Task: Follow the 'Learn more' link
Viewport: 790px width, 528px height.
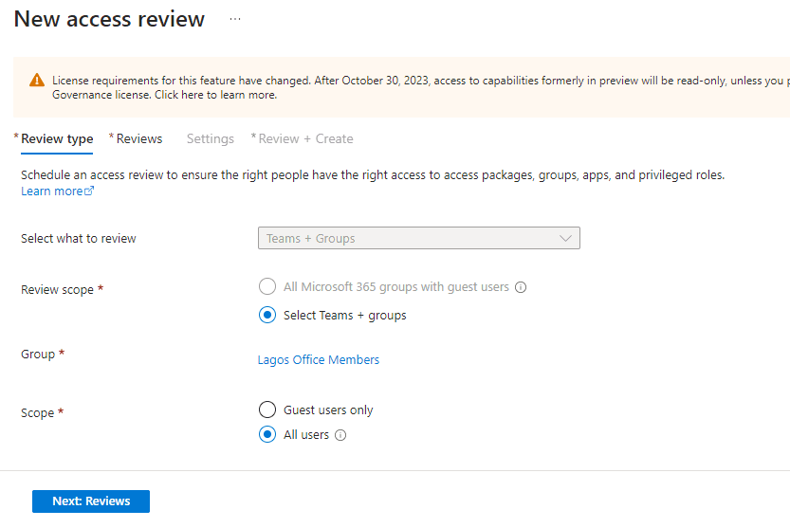Action: (52, 191)
